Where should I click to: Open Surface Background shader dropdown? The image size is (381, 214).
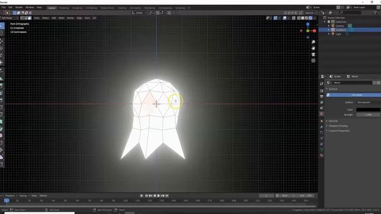(368, 102)
